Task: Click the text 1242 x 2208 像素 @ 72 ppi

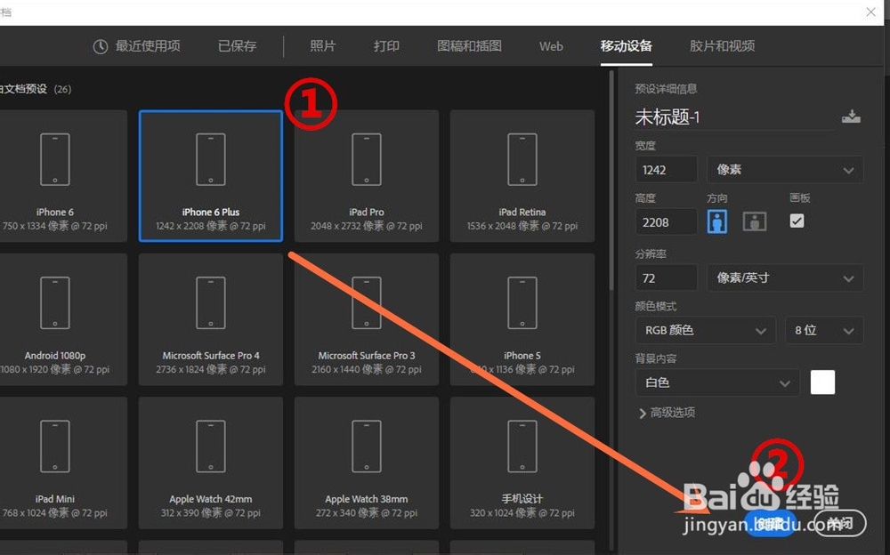Action: (x=211, y=226)
